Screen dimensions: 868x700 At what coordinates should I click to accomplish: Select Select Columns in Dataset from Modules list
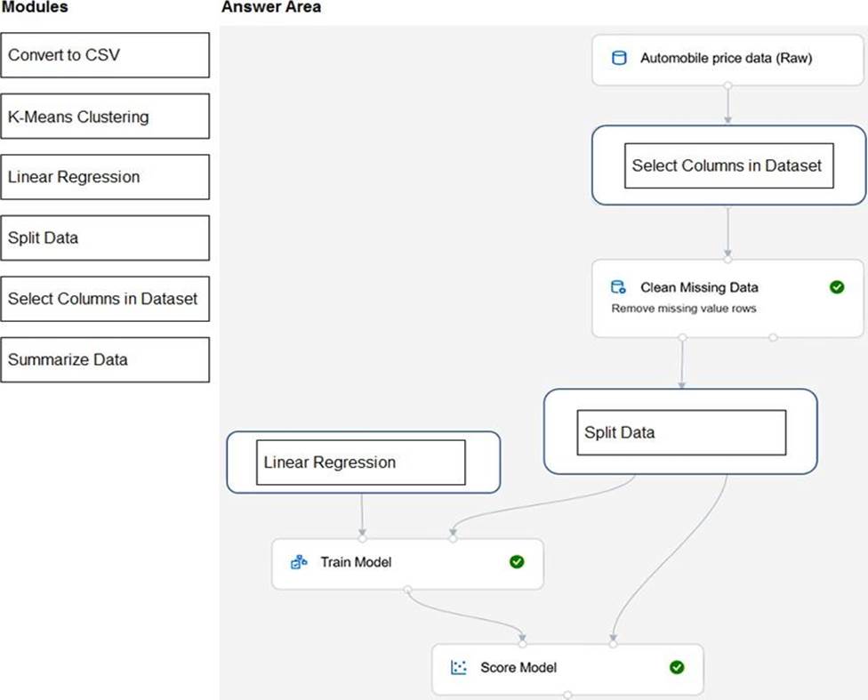105,299
